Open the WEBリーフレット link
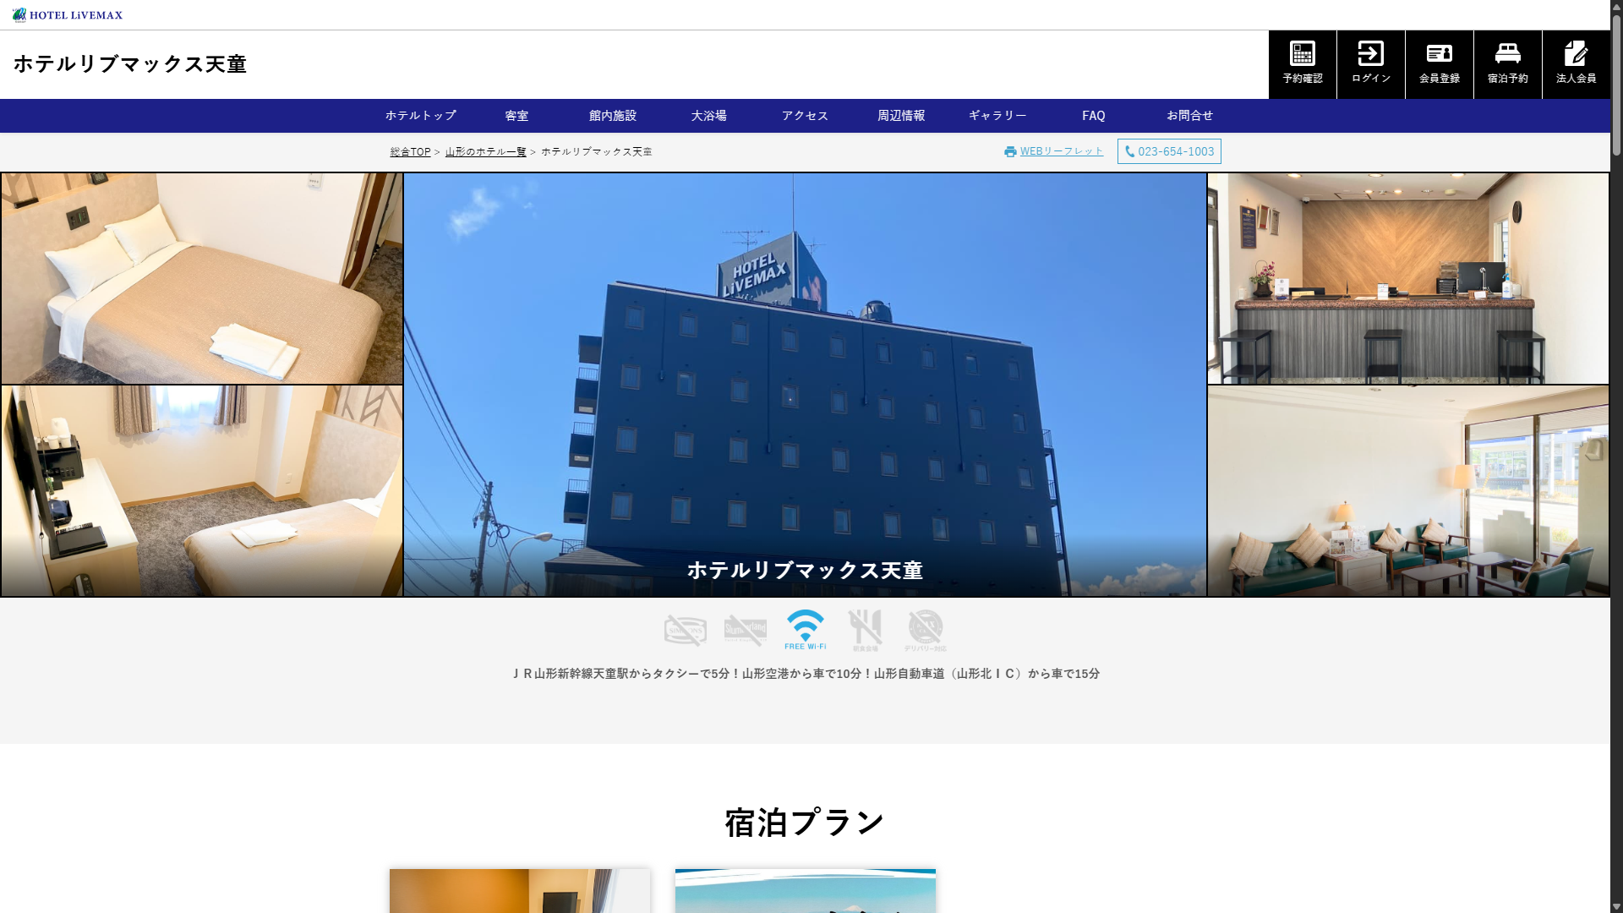 1061,151
